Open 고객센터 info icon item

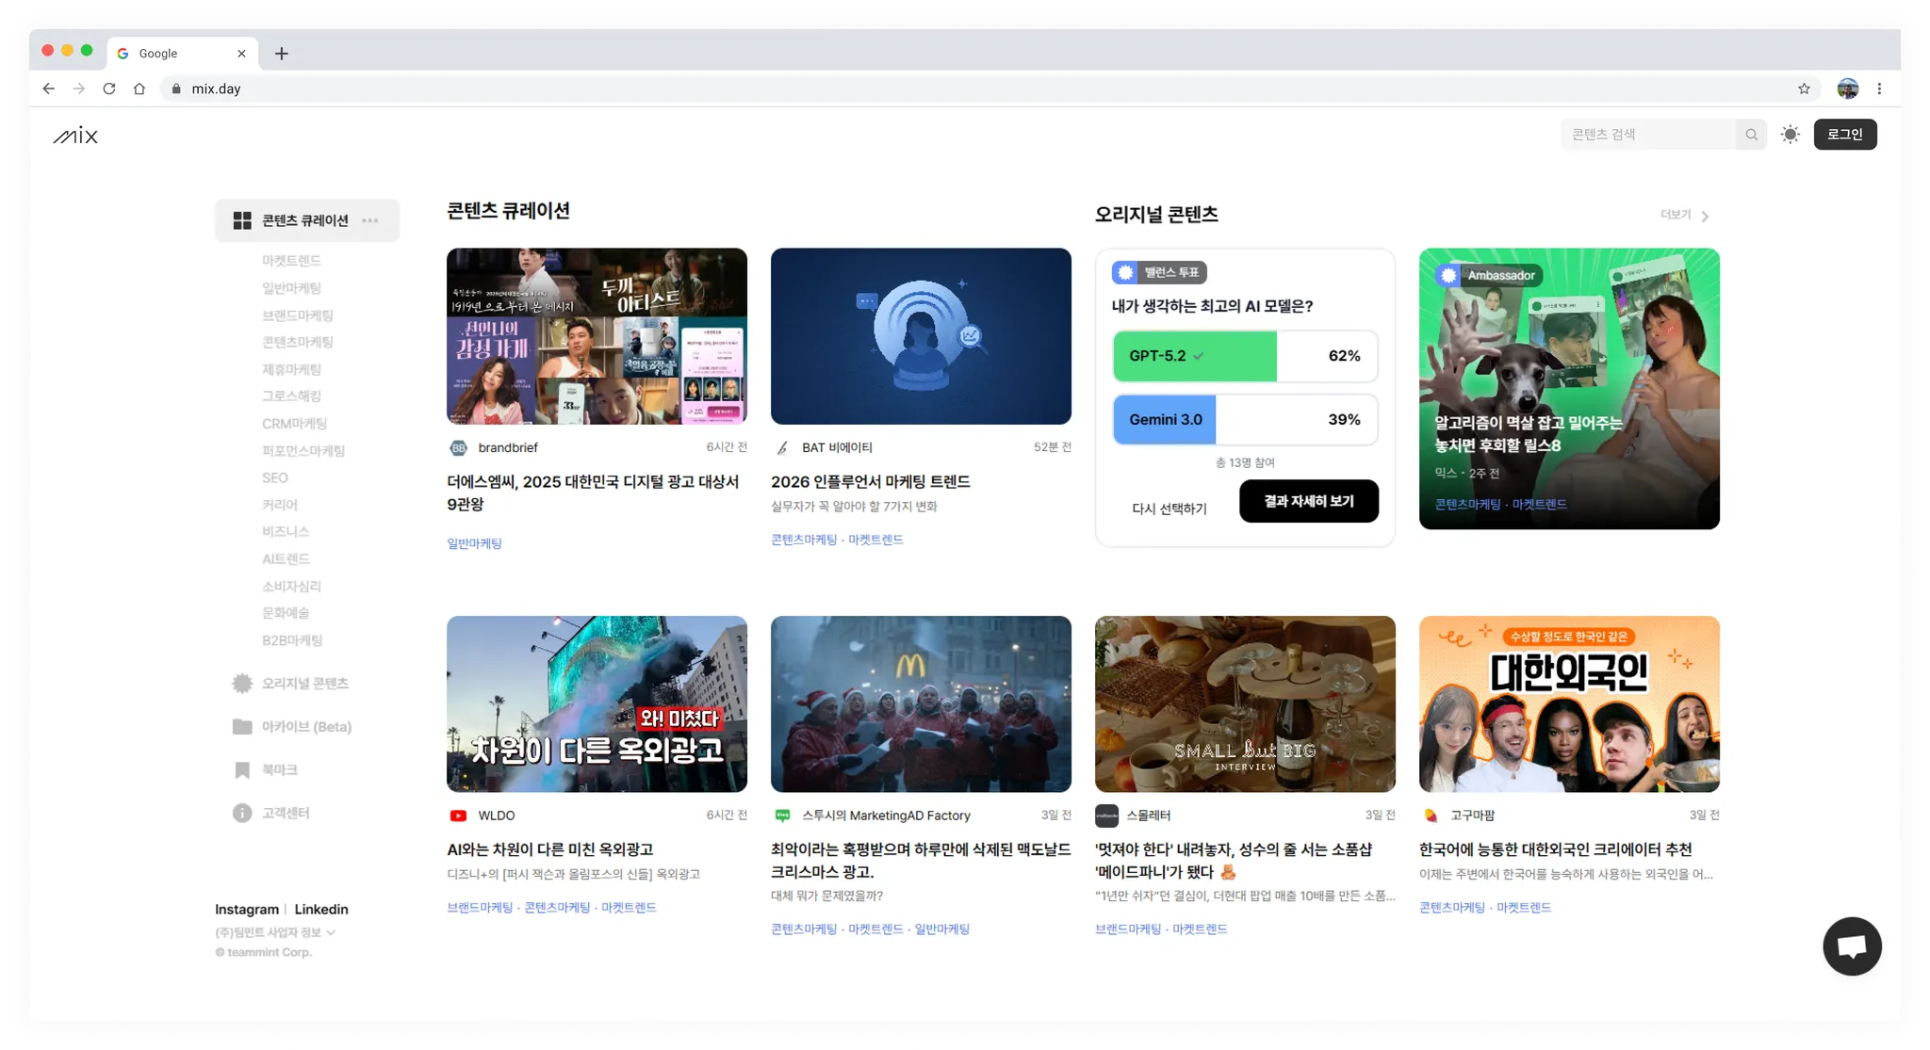pyautogui.click(x=242, y=813)
